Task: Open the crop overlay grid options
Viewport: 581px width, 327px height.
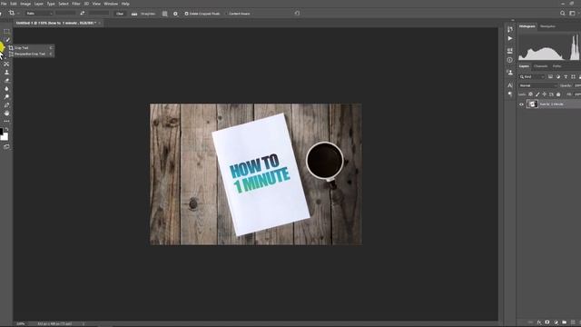Action: point(165,14)
